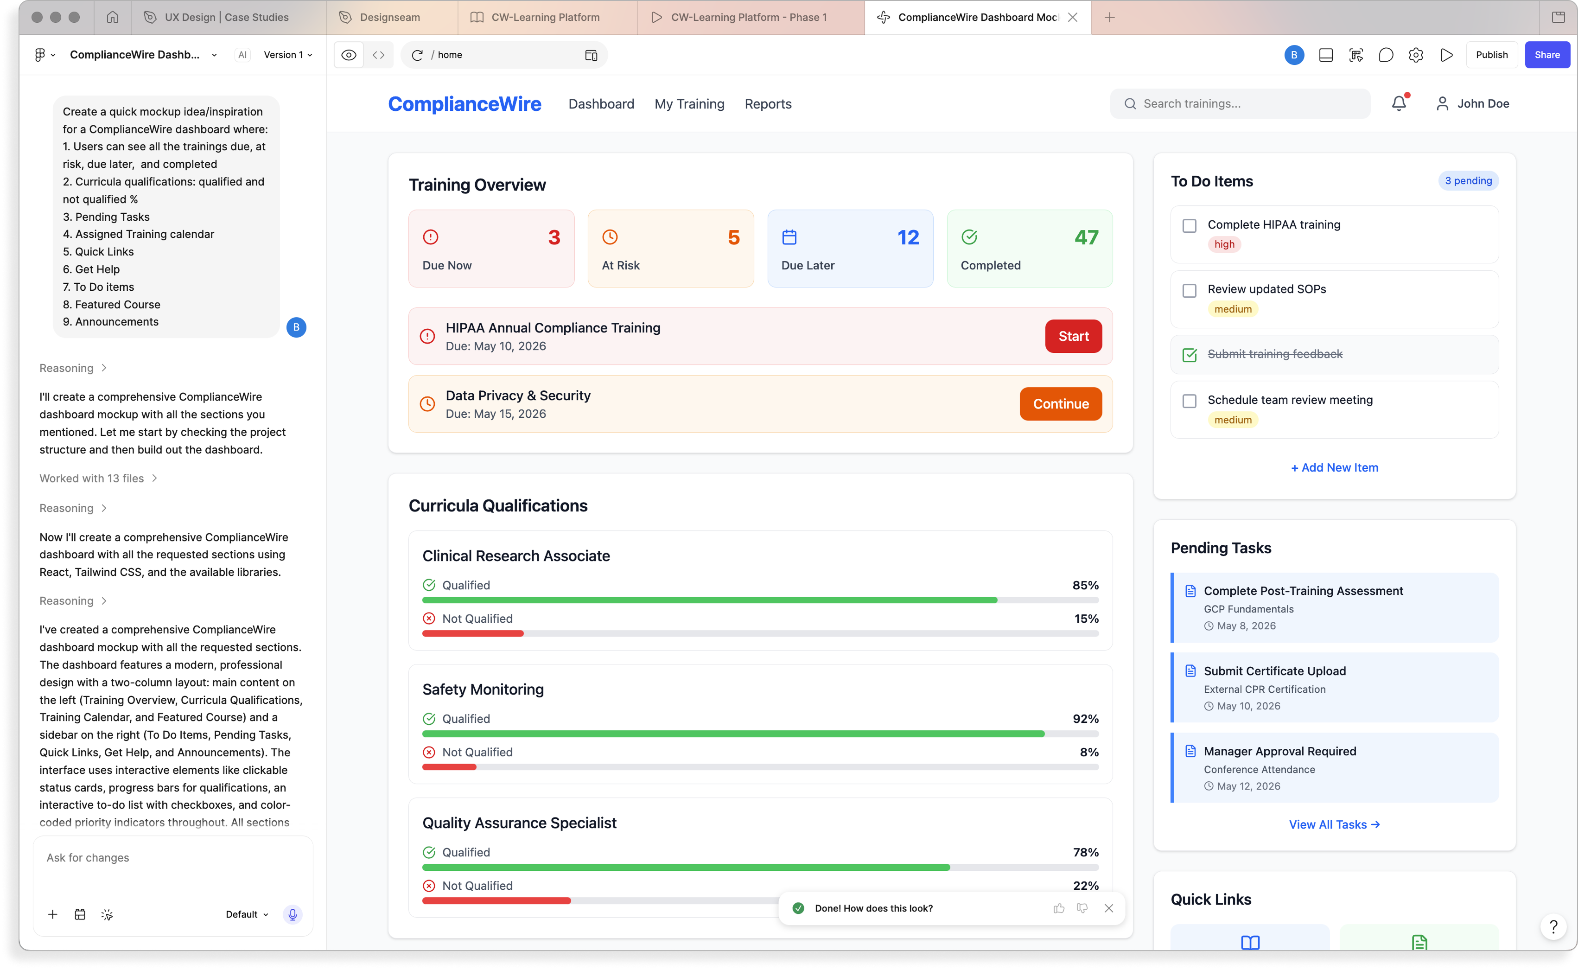
Task: Open the comments bubble icon
Action: pyautogui.click(x=1386, y=55)
